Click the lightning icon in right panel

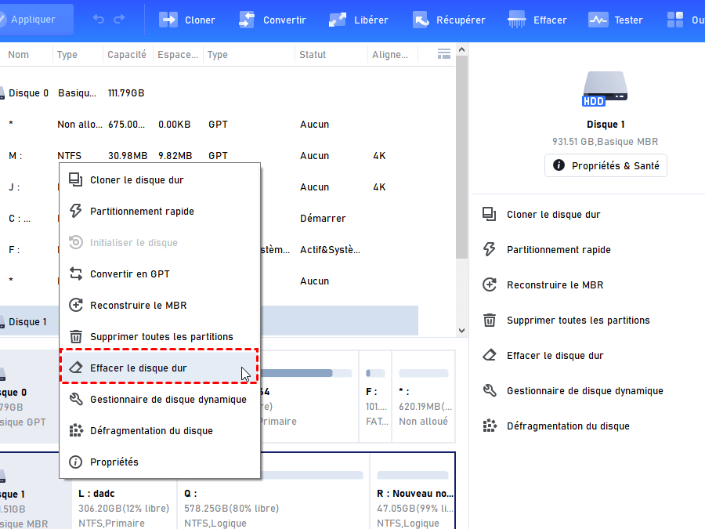tap(489, 249)
